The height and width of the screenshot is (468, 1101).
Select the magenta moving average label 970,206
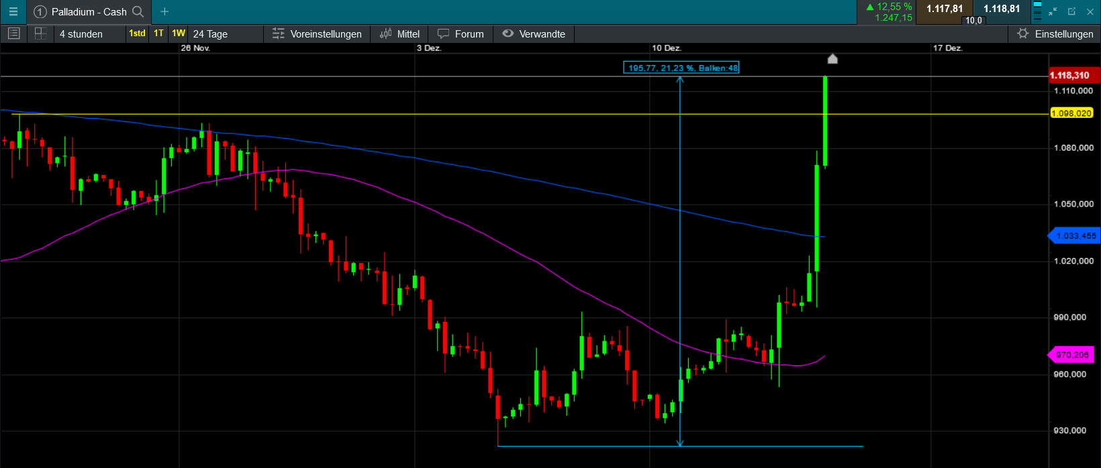coord(1070,355)
